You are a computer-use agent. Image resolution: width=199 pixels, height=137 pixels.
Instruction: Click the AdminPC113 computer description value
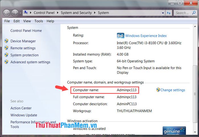coord(127,104)
